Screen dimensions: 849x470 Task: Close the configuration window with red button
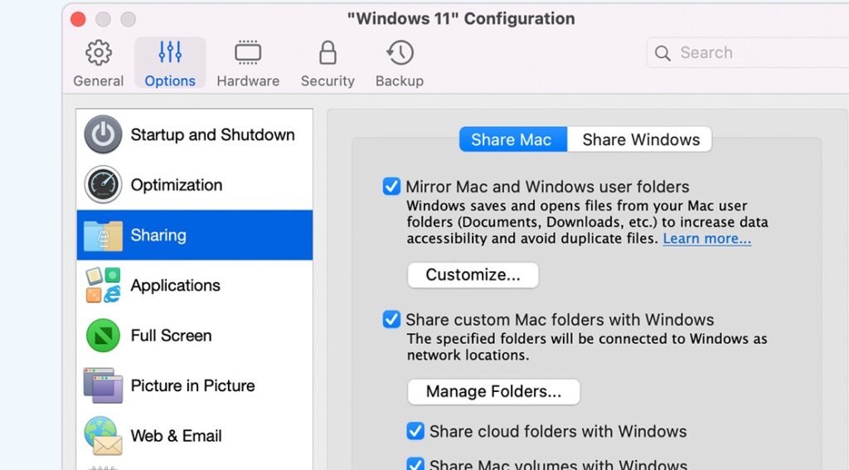pos(78,20)
